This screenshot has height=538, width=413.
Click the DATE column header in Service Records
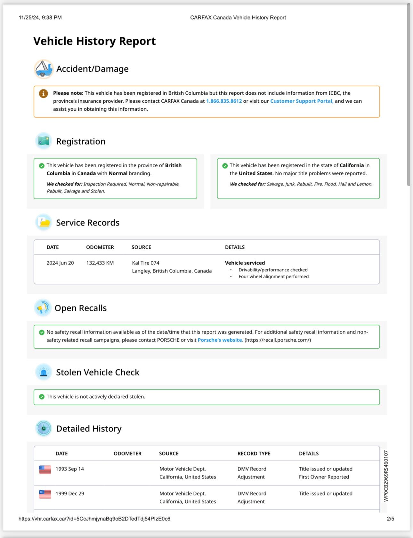(x=53, y=247)
